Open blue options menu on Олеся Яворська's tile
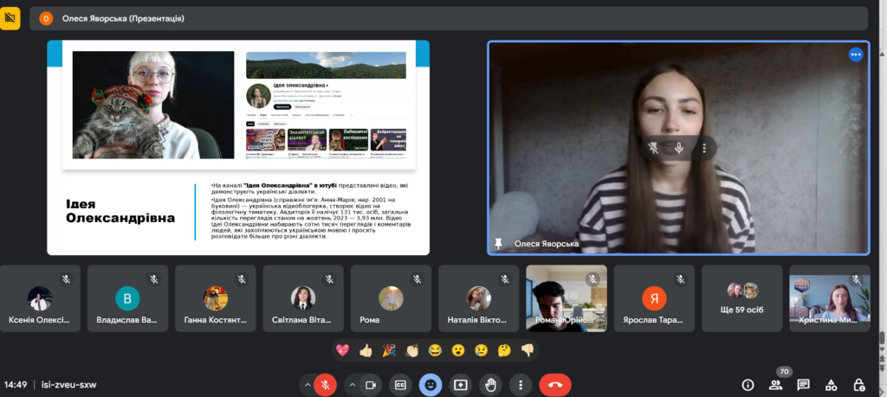This screenshot has width=887, height=397. pyautogui.click(x=856, y=54)
